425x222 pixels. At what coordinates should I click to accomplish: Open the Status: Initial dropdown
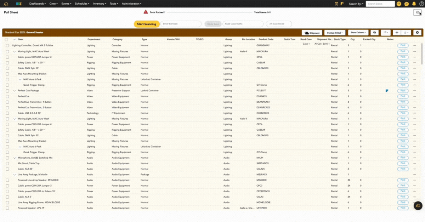[x=334, y=33]
